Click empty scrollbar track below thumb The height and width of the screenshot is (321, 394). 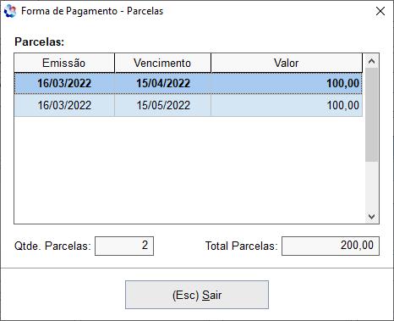[x=371, y=185]
